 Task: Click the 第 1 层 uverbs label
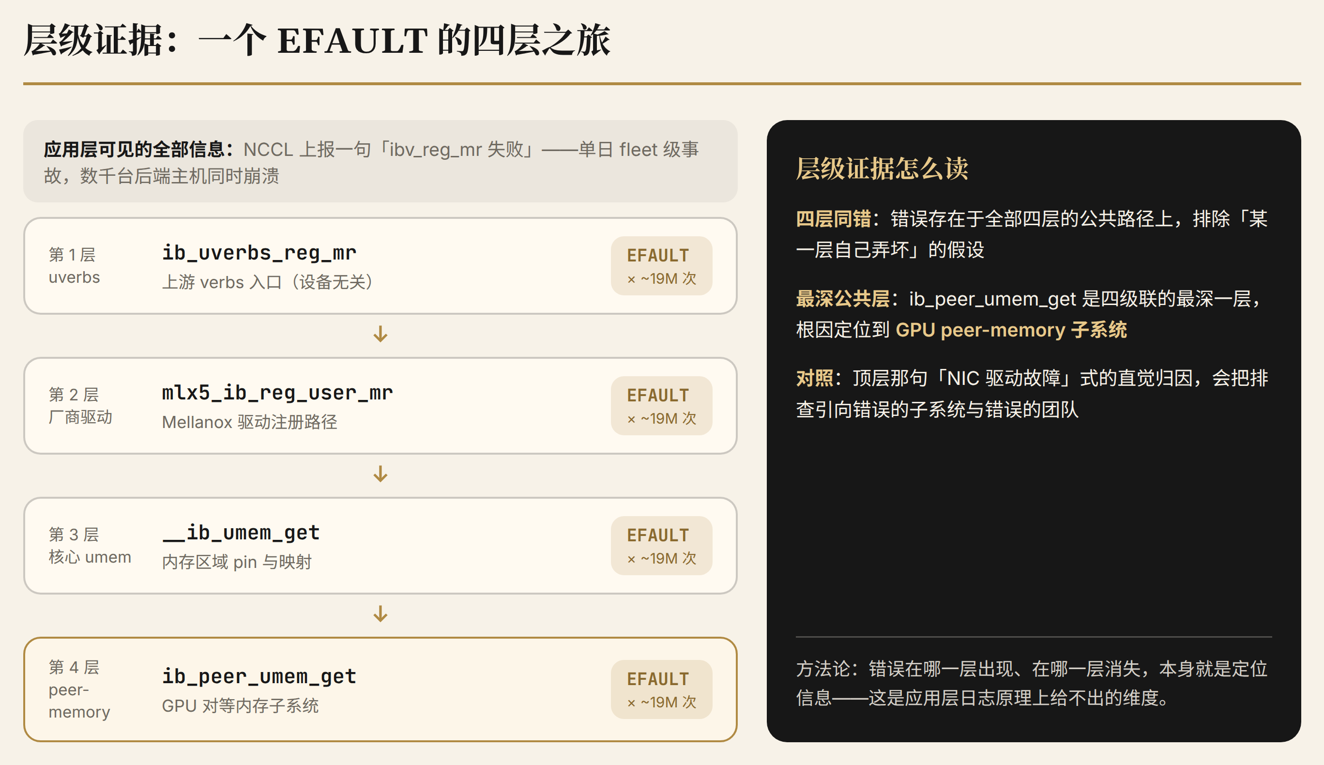(x=74, y=266)
